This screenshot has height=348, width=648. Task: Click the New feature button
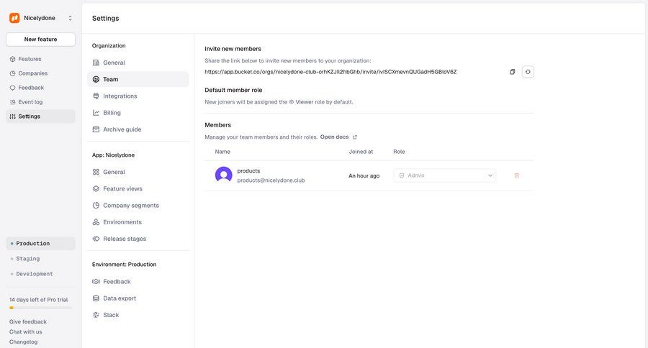(40, 40)
